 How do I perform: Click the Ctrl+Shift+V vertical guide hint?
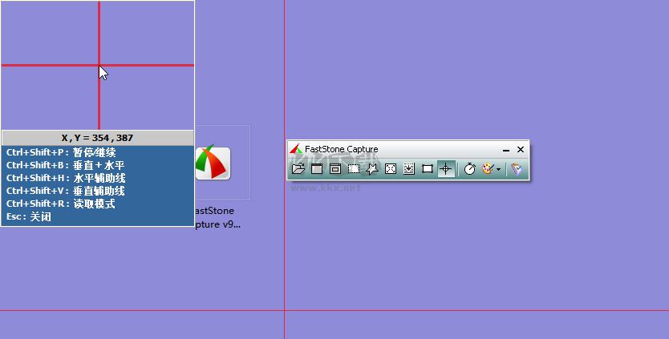tap(65, 191)
